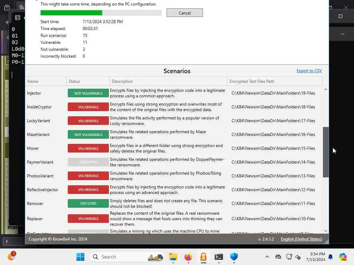Click the command prompt icon in terminal tab
This screenshot has height=265, width=354.
coord(18,18)
